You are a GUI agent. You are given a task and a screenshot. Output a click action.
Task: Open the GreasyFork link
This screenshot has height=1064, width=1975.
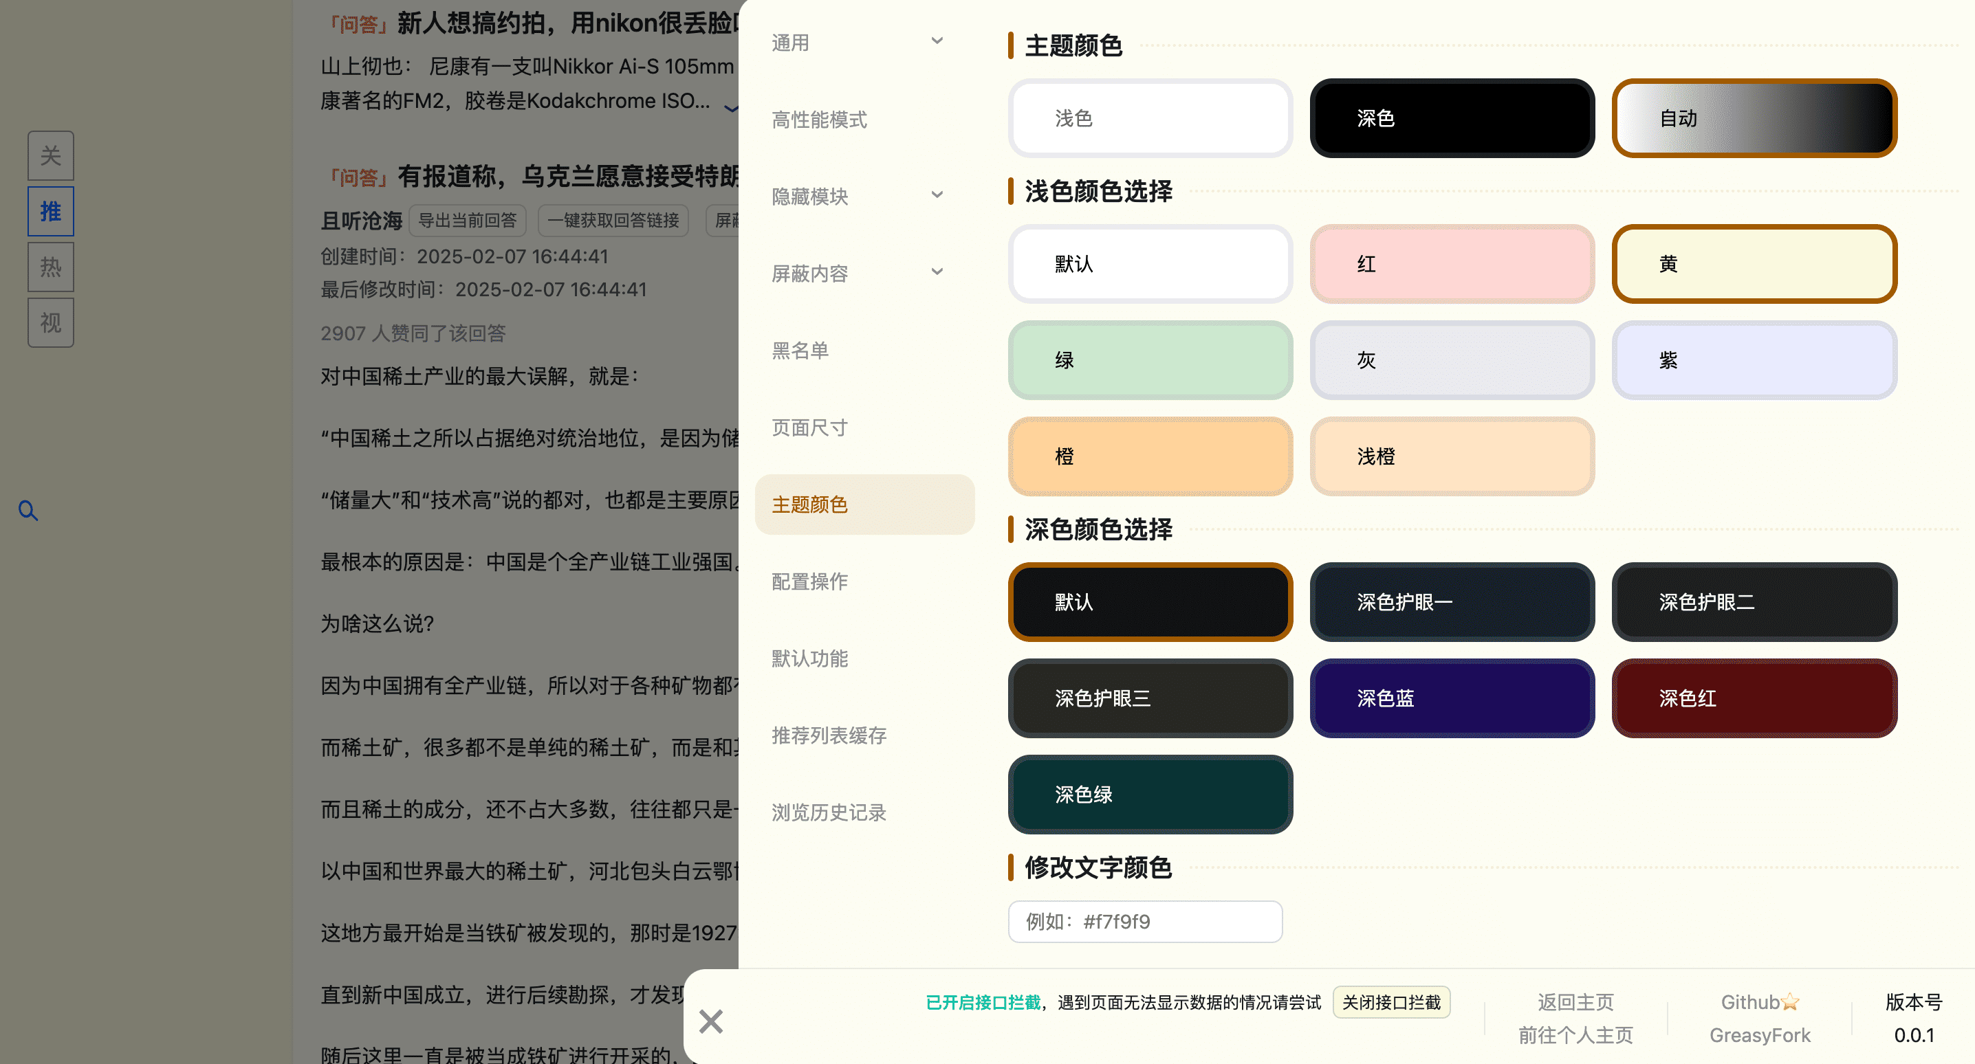pos(1759,1035)
